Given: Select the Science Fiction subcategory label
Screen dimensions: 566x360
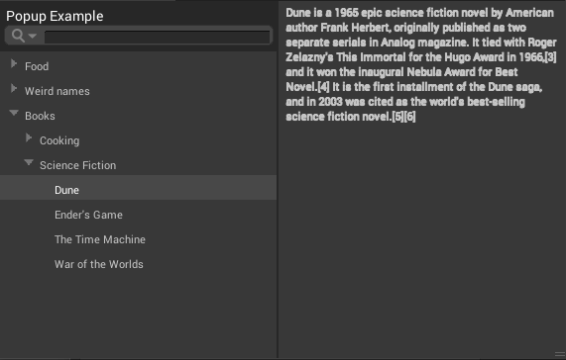Looking at the screenshot, I should 78,165.
